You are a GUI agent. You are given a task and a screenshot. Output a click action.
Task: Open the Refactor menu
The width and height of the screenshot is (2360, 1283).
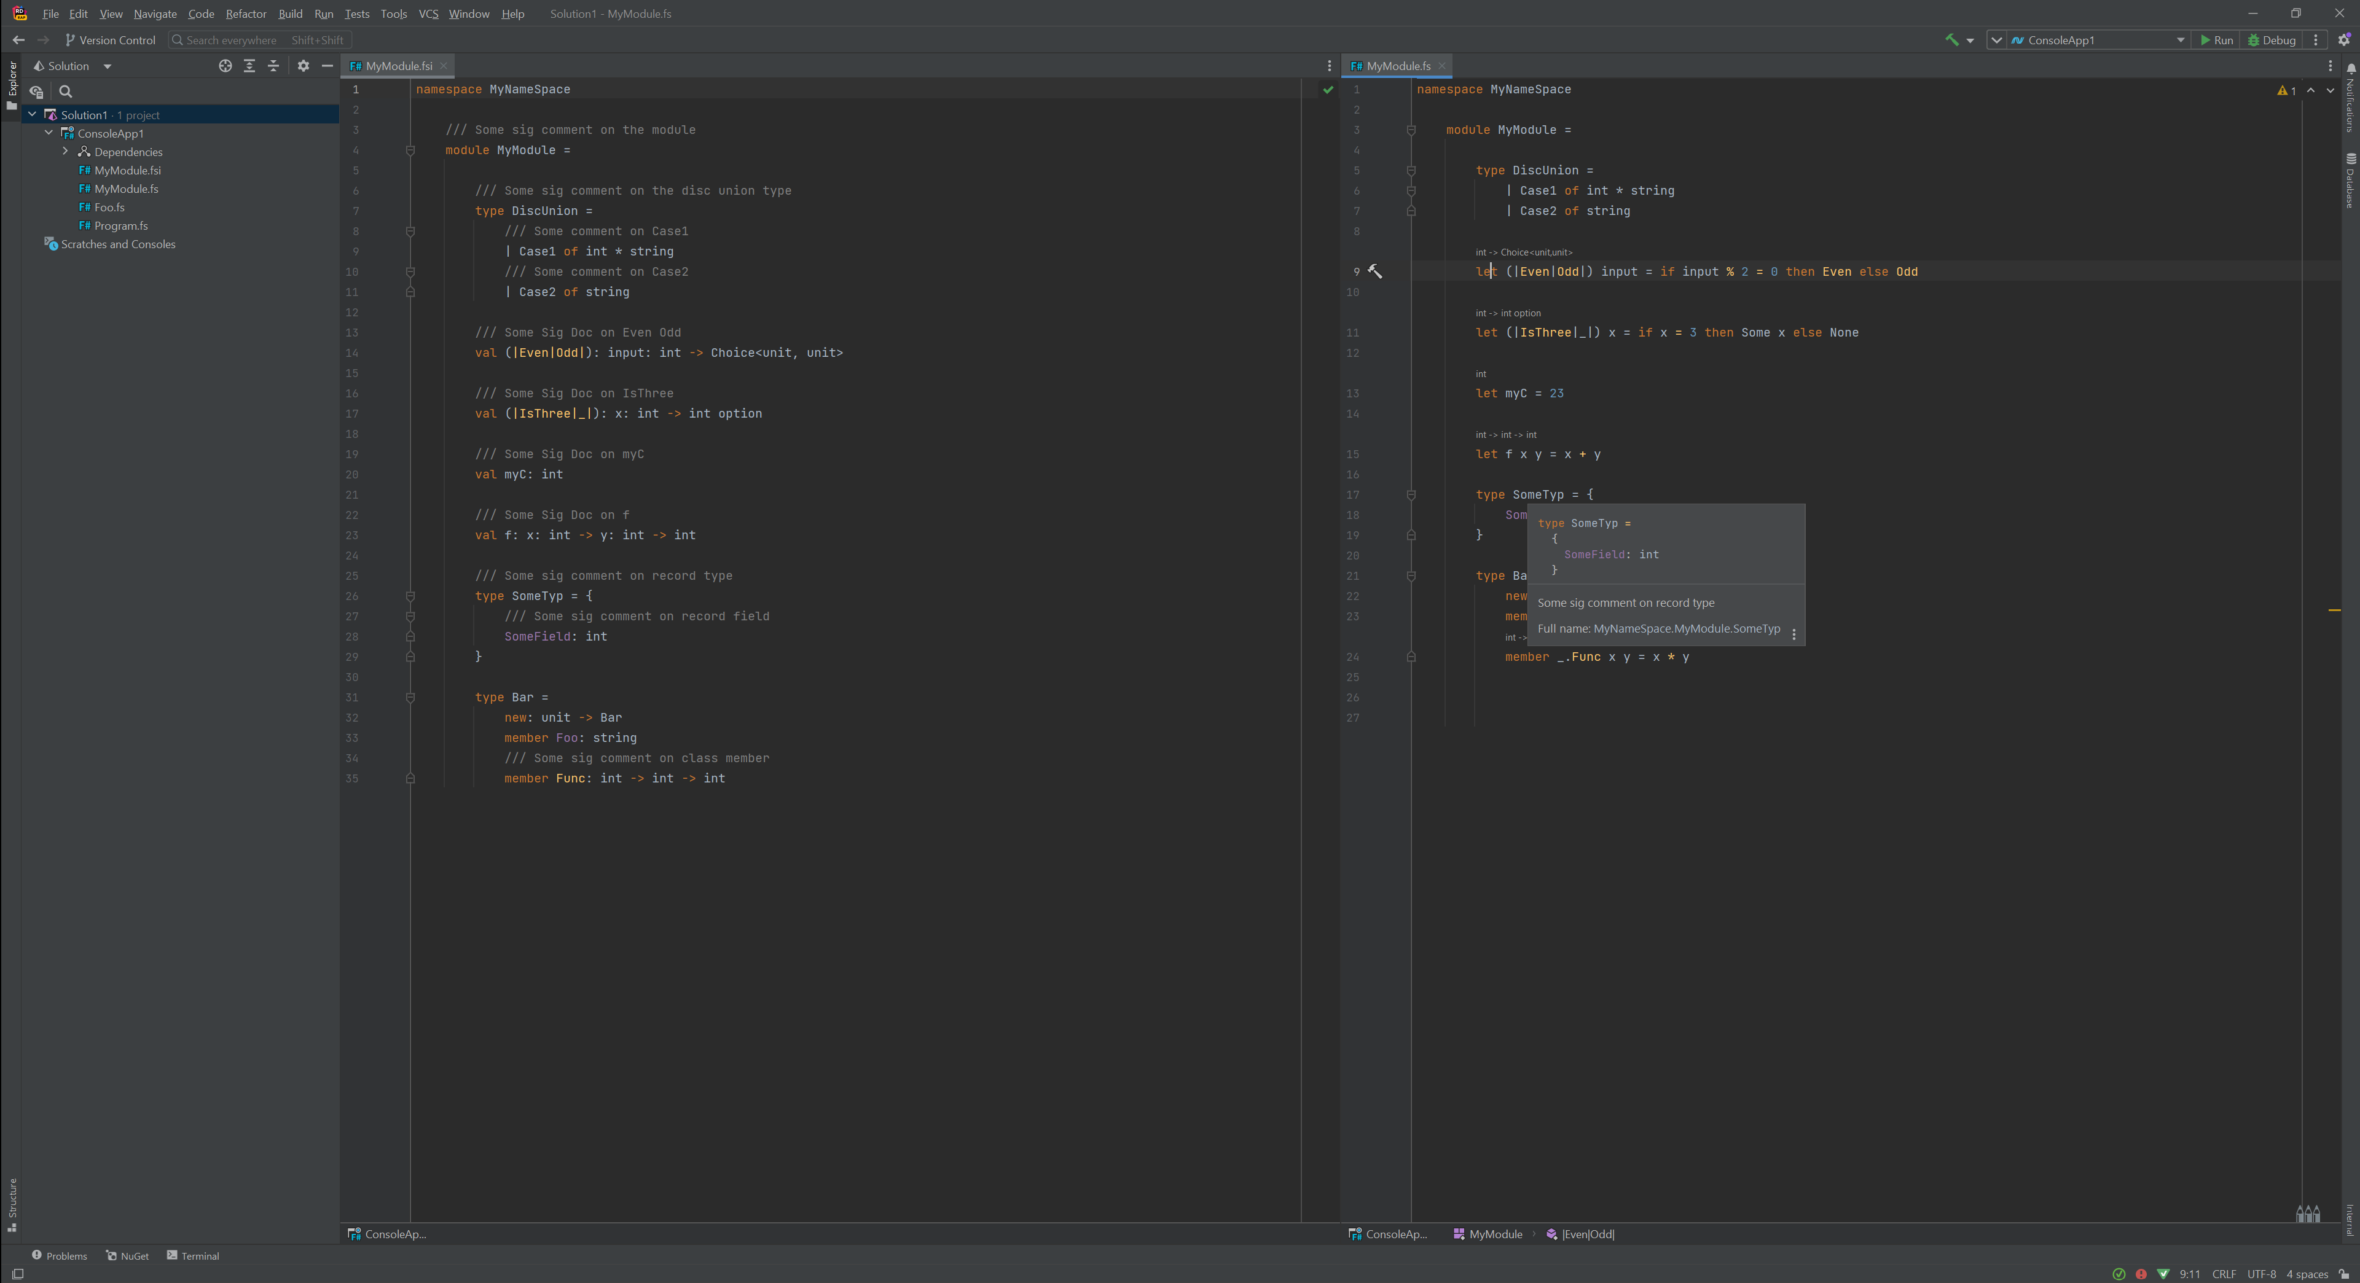(x=246, y=14)
